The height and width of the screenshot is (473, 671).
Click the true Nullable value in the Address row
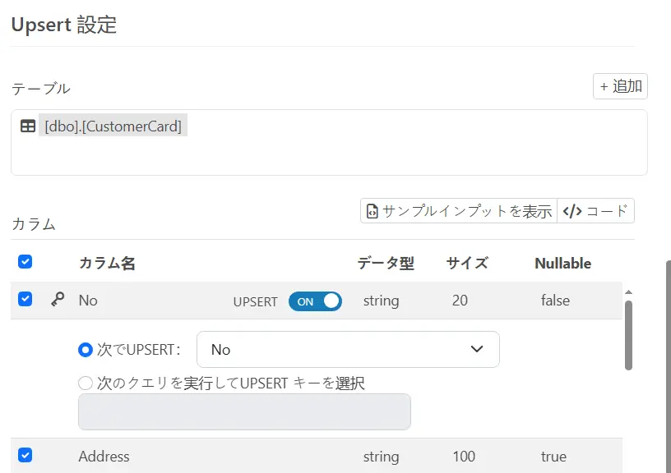point(553,457)
